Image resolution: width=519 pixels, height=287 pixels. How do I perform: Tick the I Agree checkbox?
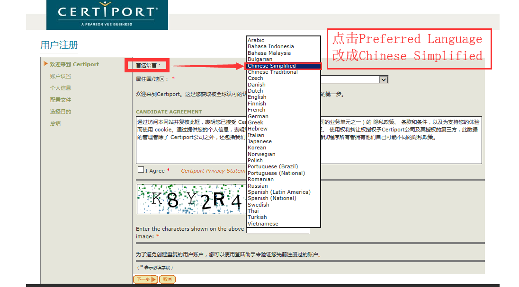141,170
